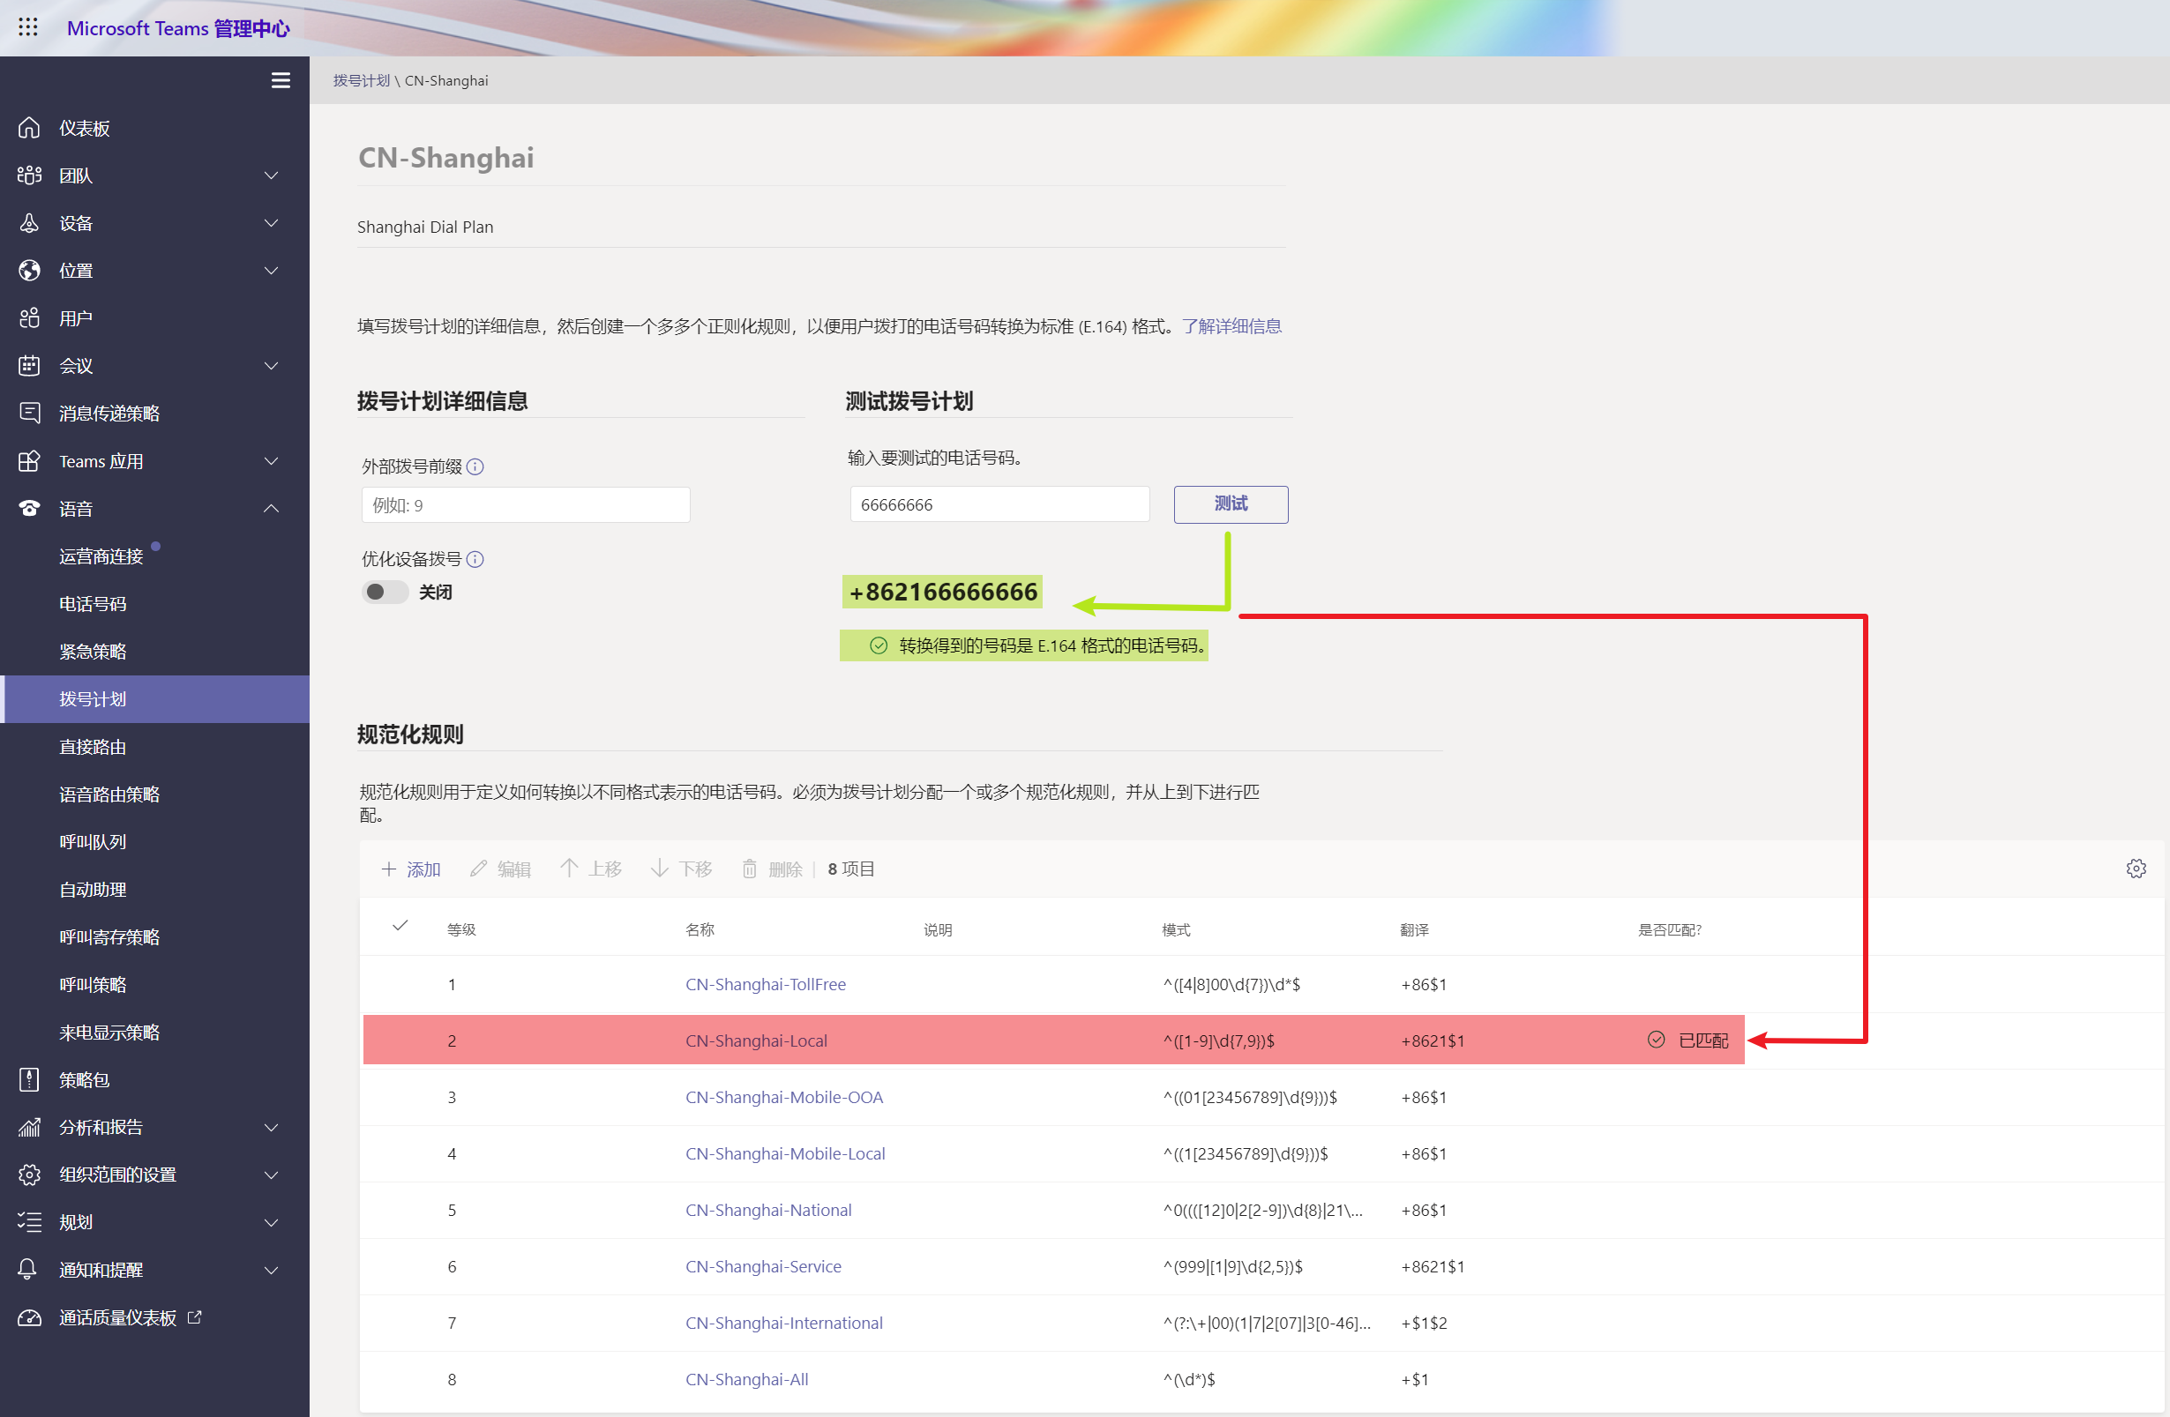Open 语音路由策略 in the sidebar
This screenshot has width=2170, height=1417.
point(109,794)
